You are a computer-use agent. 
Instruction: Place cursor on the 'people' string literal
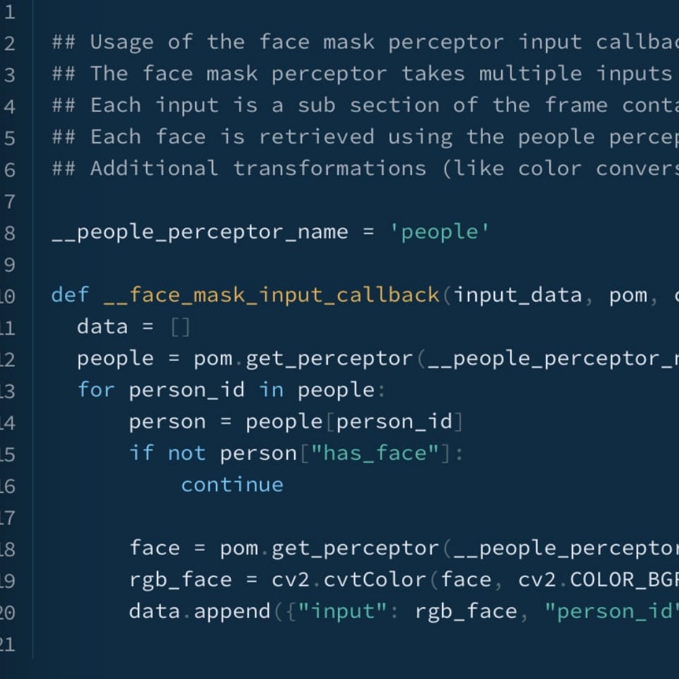[439, 232]
